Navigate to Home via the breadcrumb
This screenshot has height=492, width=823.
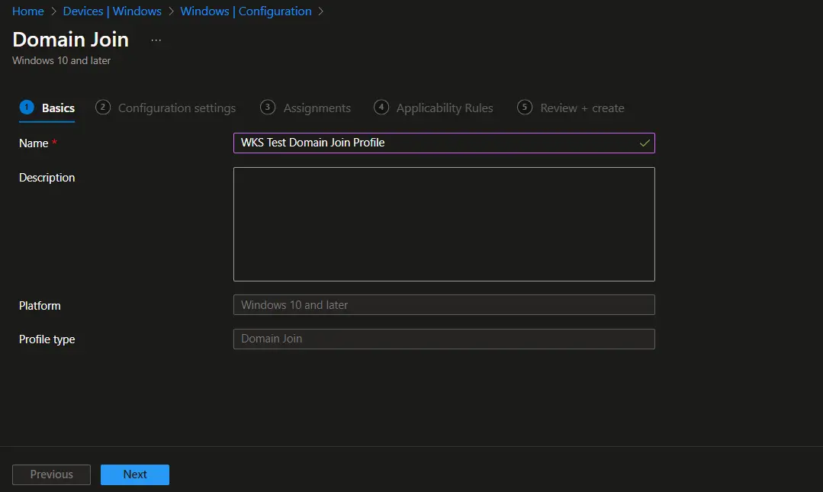27,11
